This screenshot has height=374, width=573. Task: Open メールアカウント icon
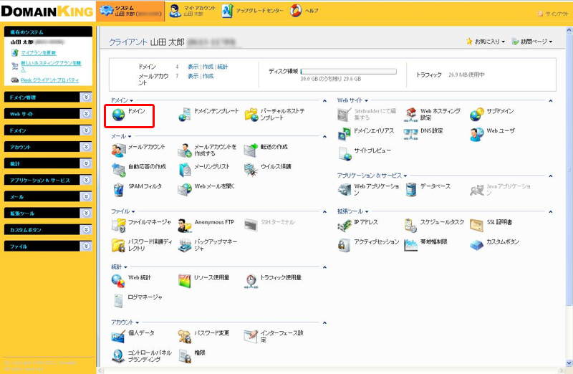point(118,150)
